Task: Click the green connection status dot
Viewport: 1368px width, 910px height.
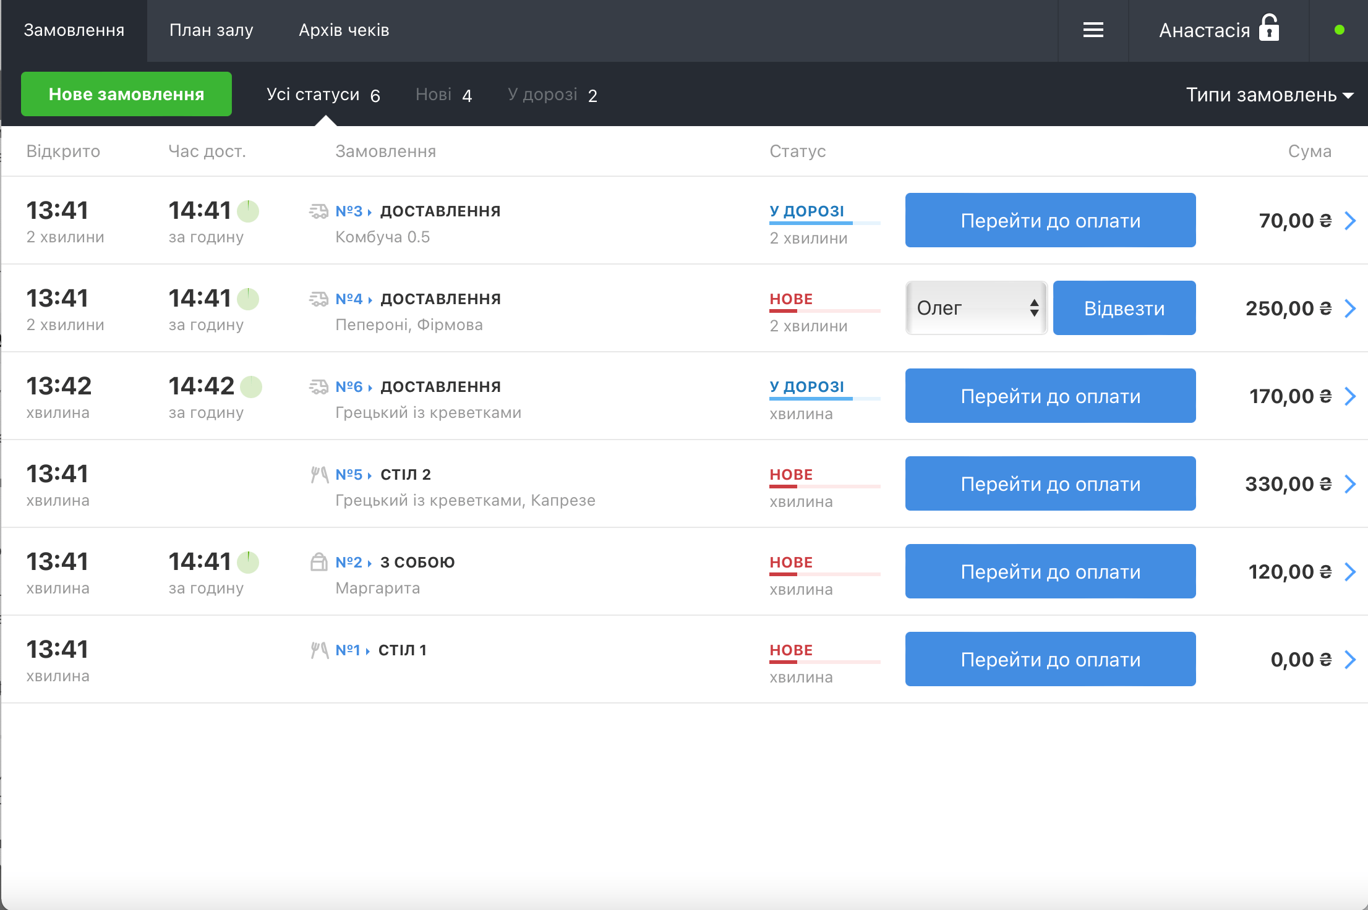Action: point(1339,30)
